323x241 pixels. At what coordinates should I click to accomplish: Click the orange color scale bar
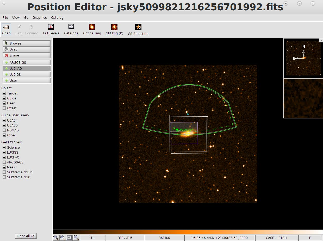click(188, 232)
